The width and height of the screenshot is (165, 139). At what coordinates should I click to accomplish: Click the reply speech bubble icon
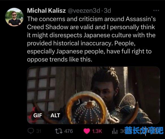coord(31,131)
